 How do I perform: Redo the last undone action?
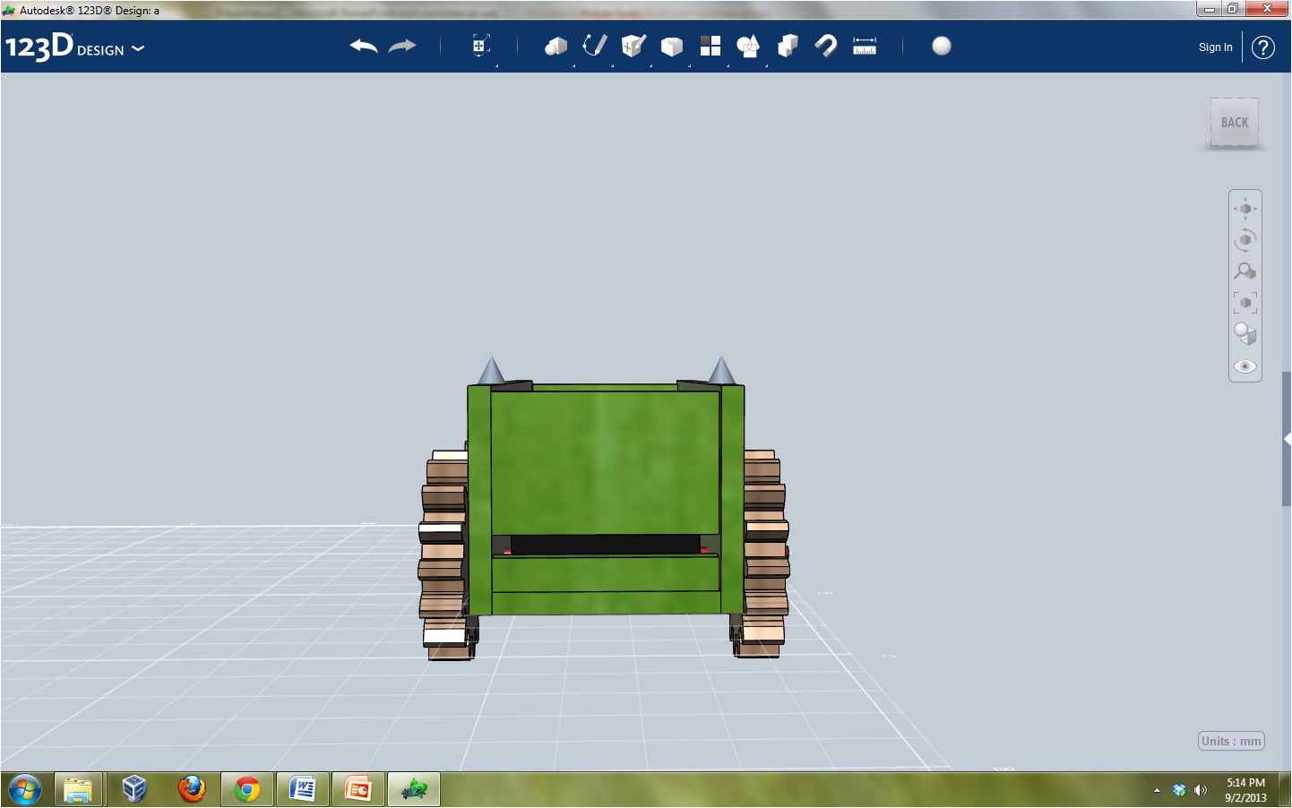pyautogui.click(x=402, y=47)
